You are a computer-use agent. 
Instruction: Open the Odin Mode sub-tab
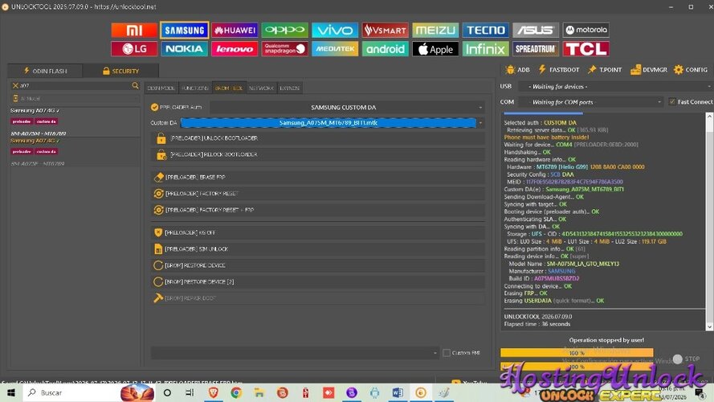pos(161,88)
